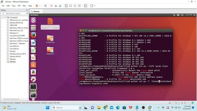This screenshot has height=111, width=197.
Task: Select the highlighted Ubuntu VM at list bottom
Action: pos(11,62)
